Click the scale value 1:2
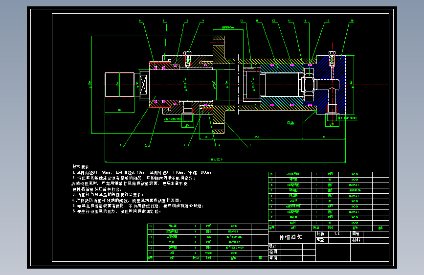This screenshot has width=424, height=275. click(336, 233)
